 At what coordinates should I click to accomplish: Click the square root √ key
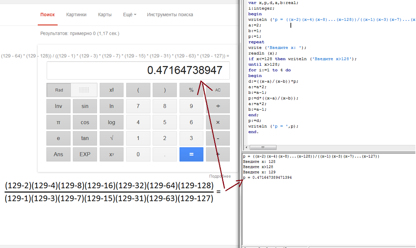pos(112,138)
